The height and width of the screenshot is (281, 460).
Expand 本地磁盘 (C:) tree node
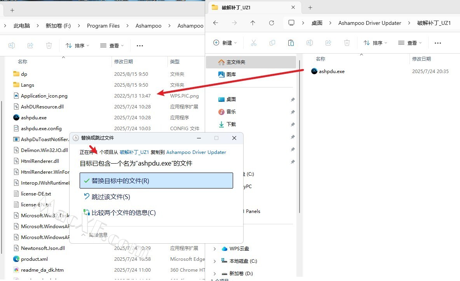pos(214,261)
